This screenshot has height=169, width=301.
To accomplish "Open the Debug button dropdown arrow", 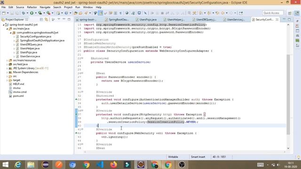I will [27, 13].
